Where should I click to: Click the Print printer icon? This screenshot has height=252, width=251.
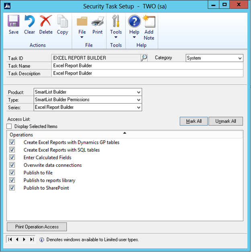[x=97, y=21]
